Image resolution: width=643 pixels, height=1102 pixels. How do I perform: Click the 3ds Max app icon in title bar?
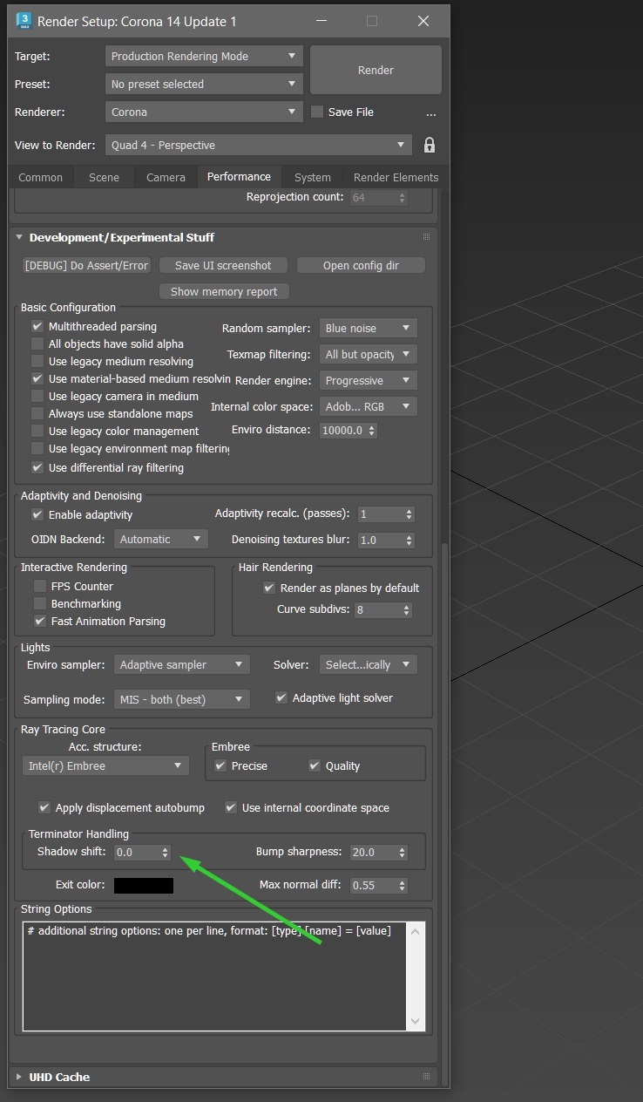(24, 21)
